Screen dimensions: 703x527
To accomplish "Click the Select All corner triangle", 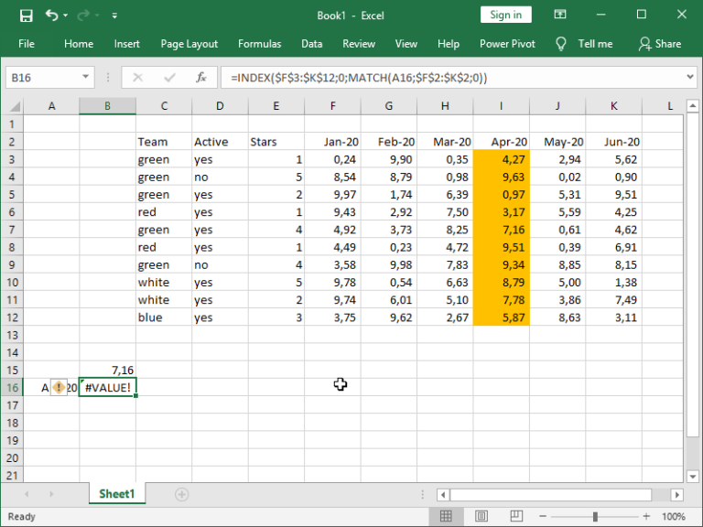I will pyautogui.click(x=15, y=106).
